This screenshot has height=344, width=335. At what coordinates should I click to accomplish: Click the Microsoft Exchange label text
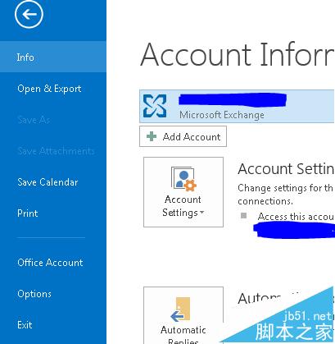click(x=222, y=115)
